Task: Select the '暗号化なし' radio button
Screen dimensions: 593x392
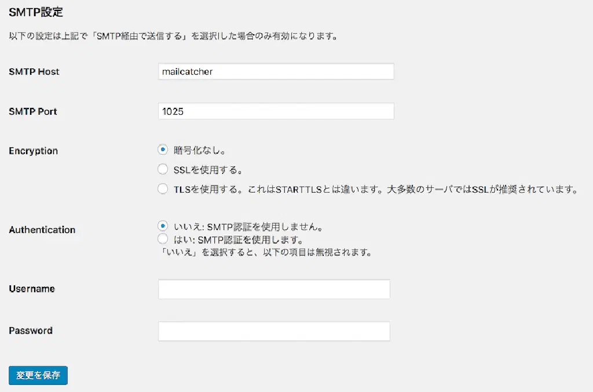Action: pos(163,150)
